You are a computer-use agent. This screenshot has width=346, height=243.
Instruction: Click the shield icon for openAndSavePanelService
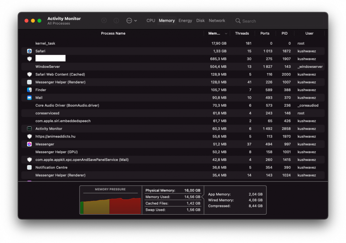coord(29,160)
